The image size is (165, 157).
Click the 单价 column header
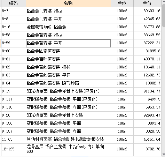147,3
